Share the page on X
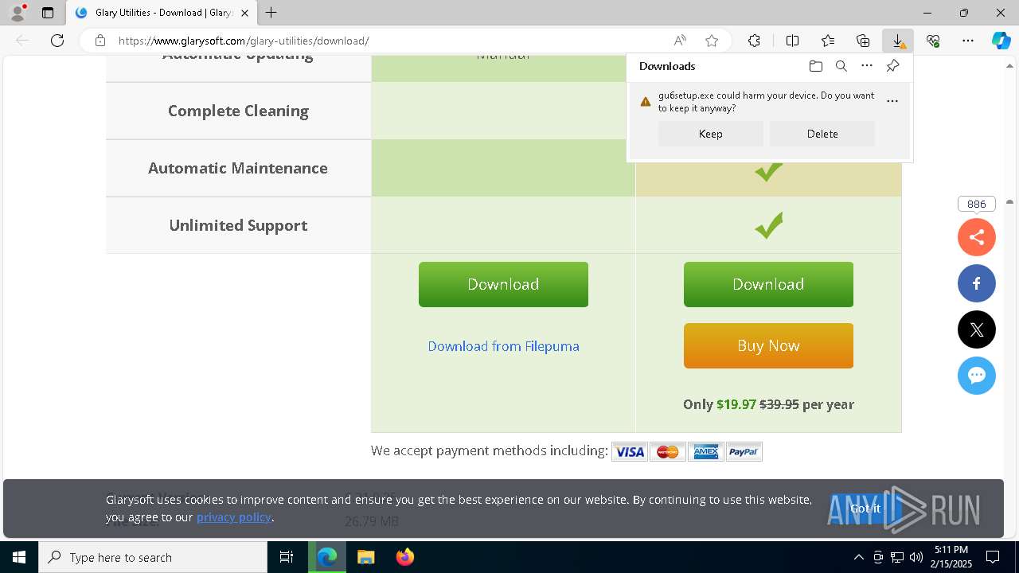1019x573 pixels. (x=977, y=329)
